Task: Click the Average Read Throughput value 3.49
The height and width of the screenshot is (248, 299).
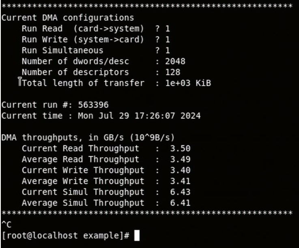Action: click(180, 159)
